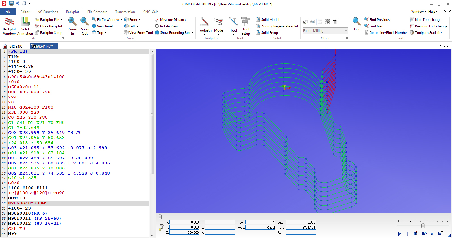The width and height of the screenshot is (452, 238).
Task: Open the Transmission tab
Action: point(125,12)
